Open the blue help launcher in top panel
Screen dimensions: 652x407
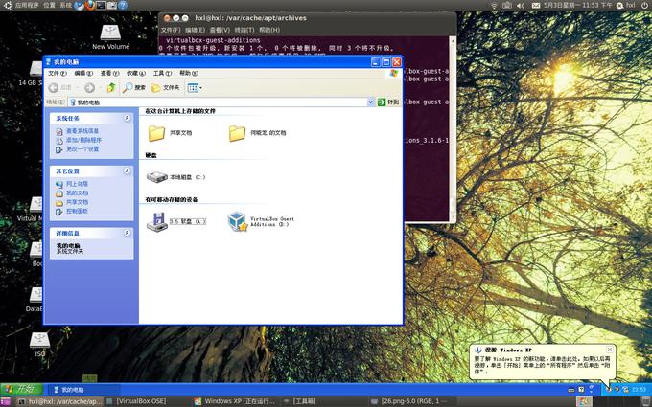point(123,6)
